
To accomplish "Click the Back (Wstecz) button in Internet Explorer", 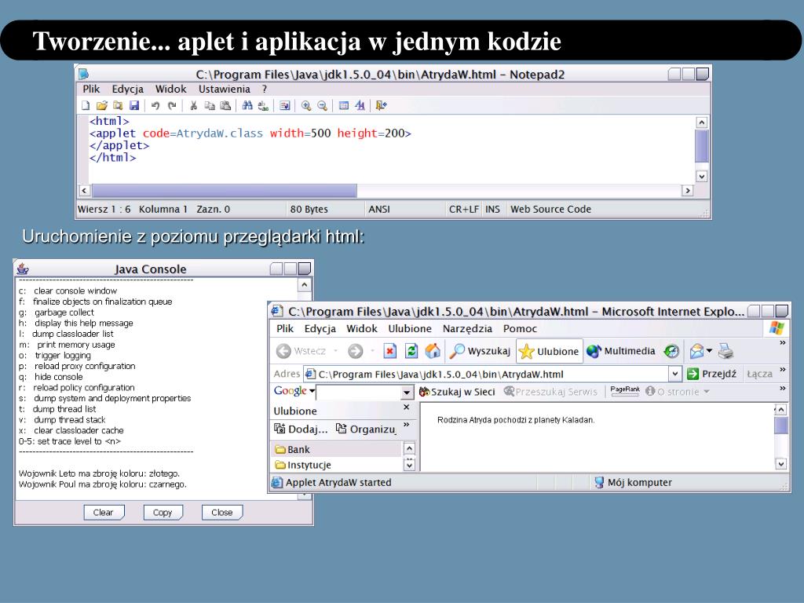I will click(301, 351).
